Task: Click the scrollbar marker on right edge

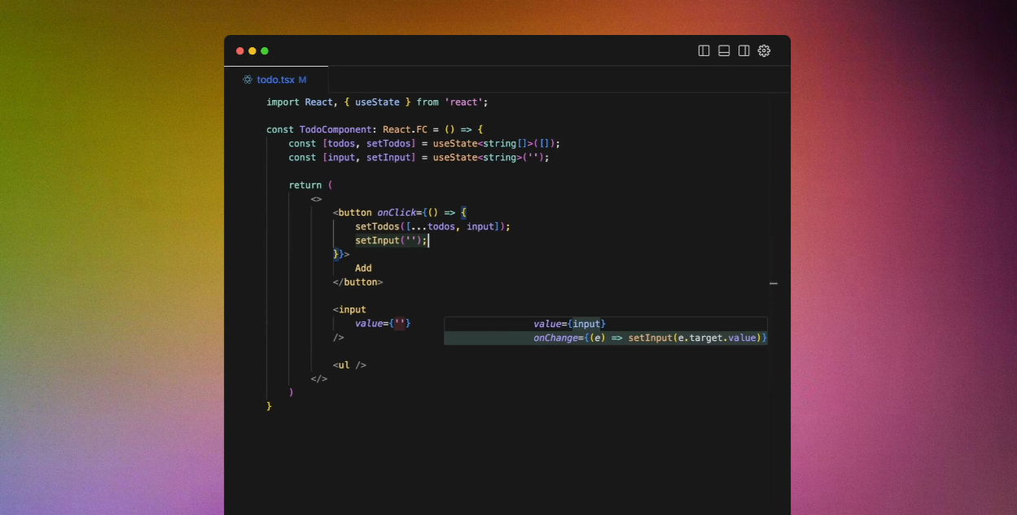Action: point(774,284)
